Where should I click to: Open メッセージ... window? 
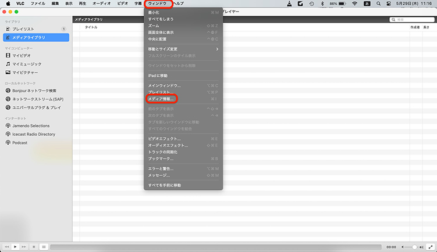(x=183, y=175)
